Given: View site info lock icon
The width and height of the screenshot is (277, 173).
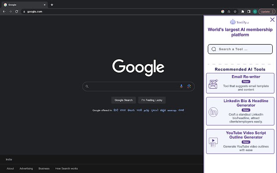Looking at the screenshot, I should [24, 12].
